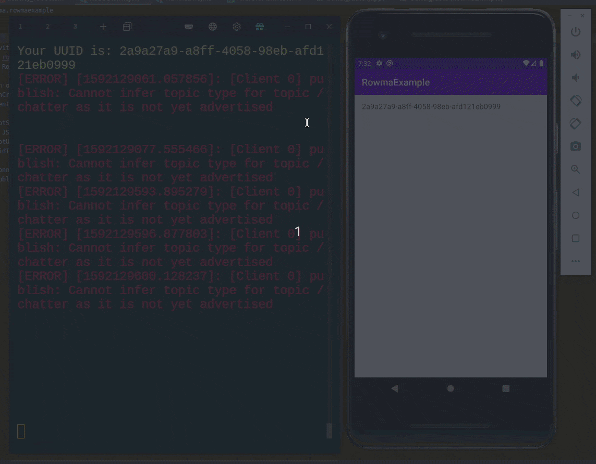Click the gift icon in terminal toolbar

[x=260, y=27]
